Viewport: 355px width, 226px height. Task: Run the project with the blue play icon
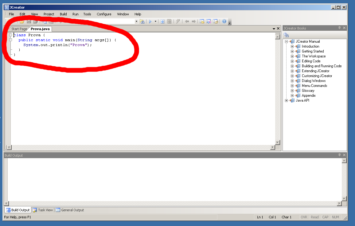150,21
